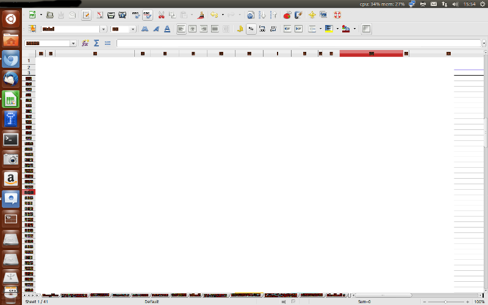Click the Default page style in status bar
This screenshot has width=488, height=305.
tap(152, 301)
